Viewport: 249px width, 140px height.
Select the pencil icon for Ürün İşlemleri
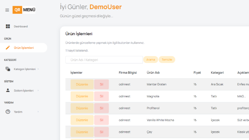pos(8,48)
